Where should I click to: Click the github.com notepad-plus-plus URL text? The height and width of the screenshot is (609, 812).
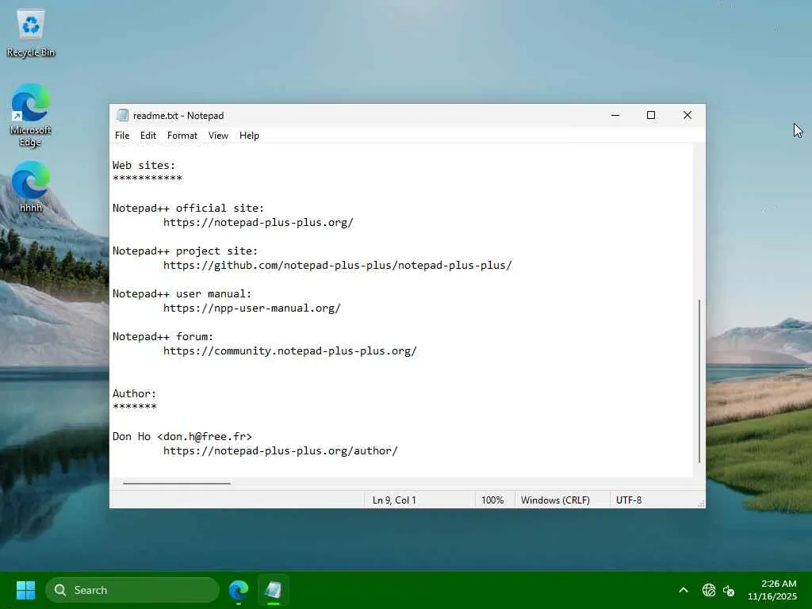tap(338, 265)
